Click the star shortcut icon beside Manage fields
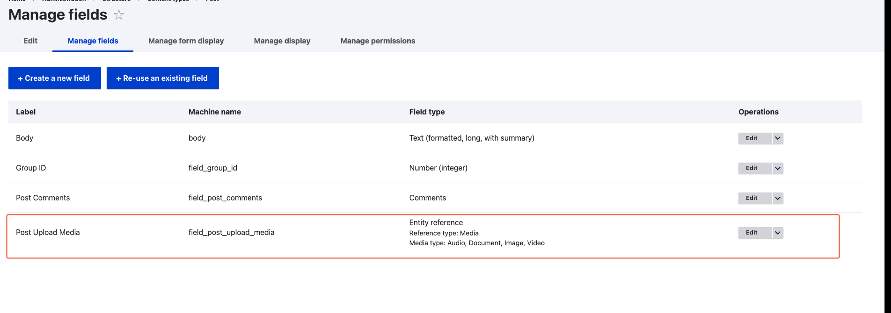 119,15
